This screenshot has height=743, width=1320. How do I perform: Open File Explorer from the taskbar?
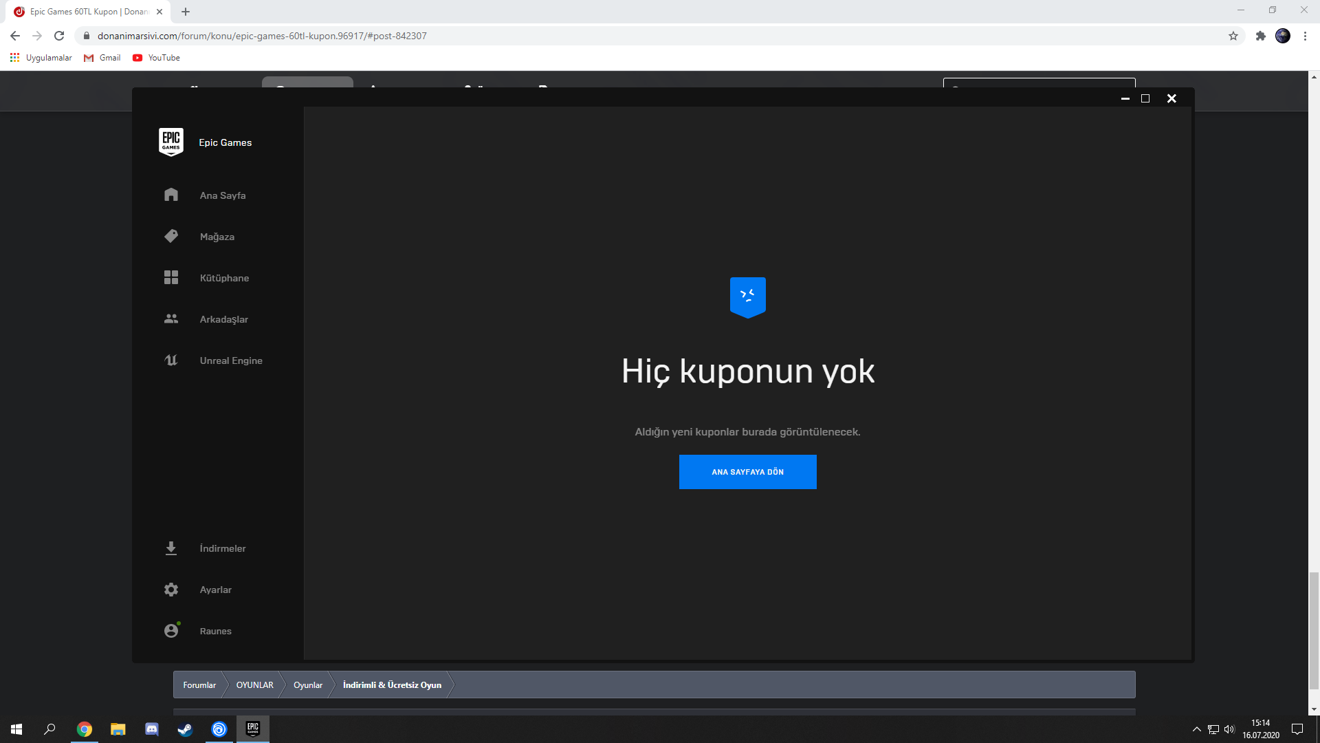(x=118, y=729)
